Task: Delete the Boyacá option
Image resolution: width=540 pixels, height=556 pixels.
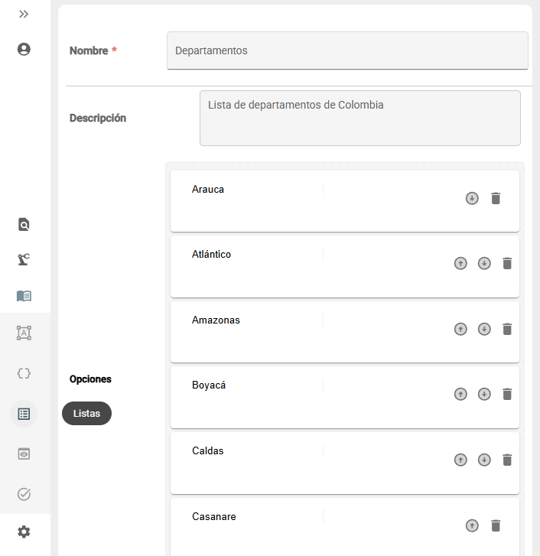Action: tap(507, 394)
